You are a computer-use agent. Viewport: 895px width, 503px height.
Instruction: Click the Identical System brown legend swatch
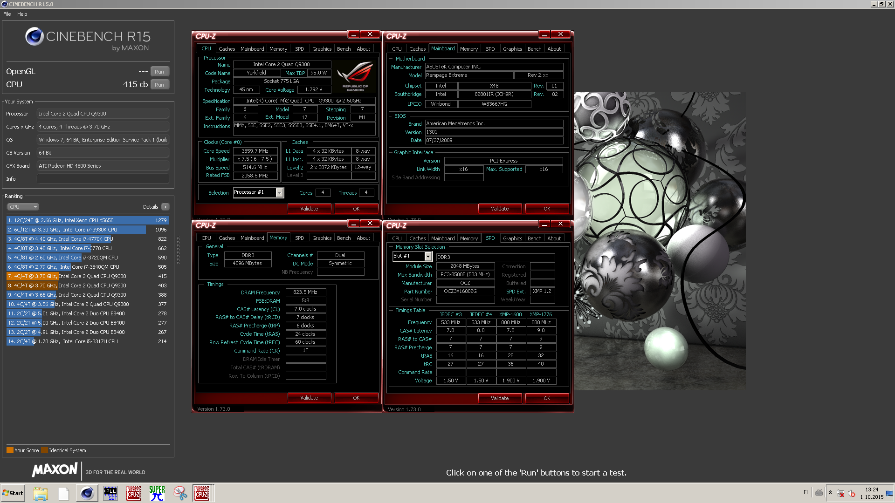(x=44, y=450)
